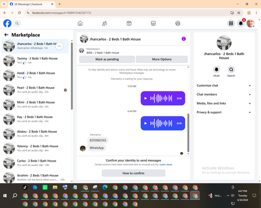
Task: Go to the Home tab icon
Action: click(x=80, y=23)
